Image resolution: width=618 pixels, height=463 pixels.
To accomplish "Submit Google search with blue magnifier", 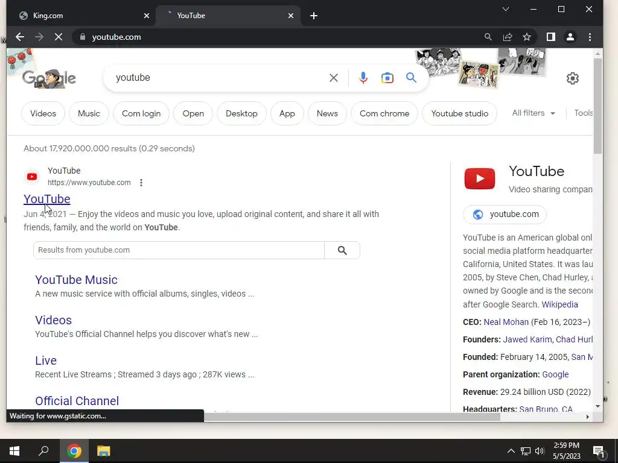I will (411, 78).
